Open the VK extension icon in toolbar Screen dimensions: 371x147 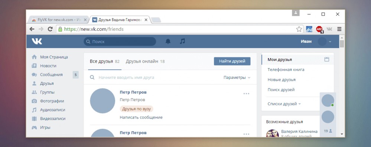(329, 29)
